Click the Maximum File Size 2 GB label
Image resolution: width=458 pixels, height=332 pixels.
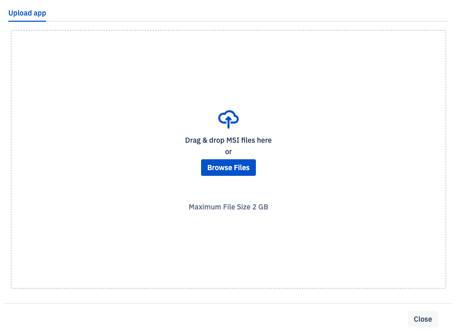point(228,206)
